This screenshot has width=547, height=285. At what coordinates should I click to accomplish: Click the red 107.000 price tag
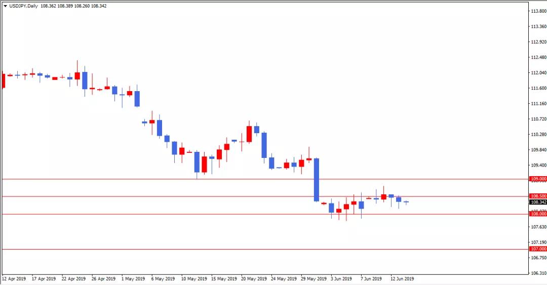point(537,249)
